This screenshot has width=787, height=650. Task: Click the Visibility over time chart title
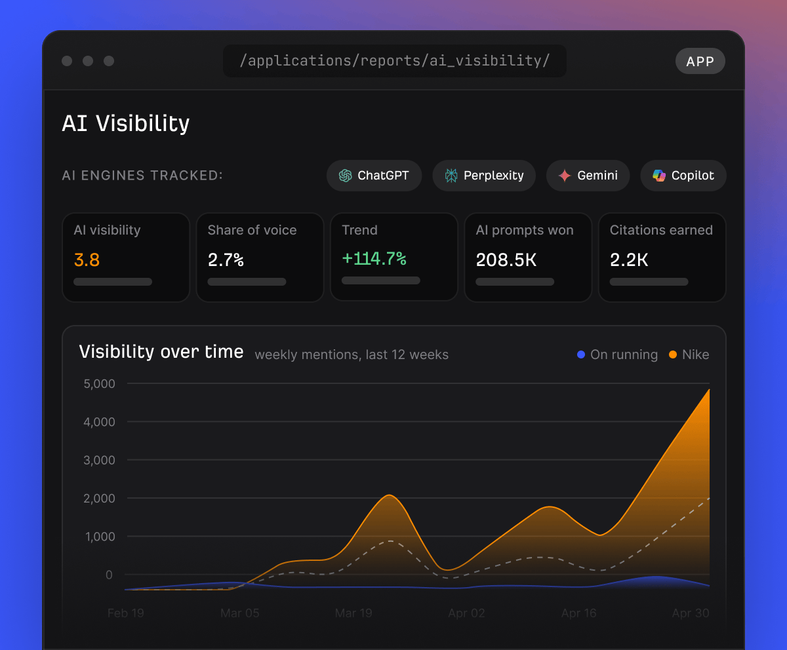(161, 352)
